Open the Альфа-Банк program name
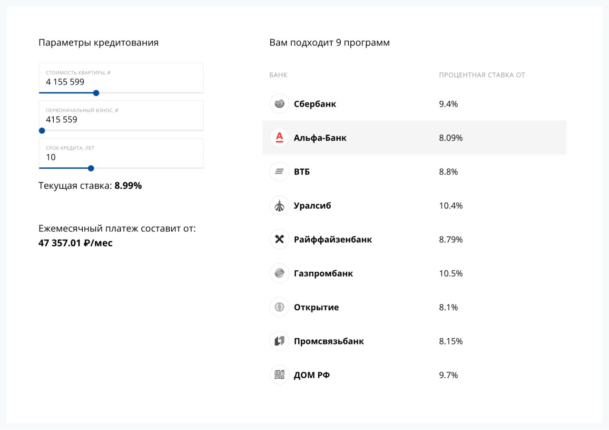The height and width of the screenshot is (430, 609). click(x=320, y=138)
